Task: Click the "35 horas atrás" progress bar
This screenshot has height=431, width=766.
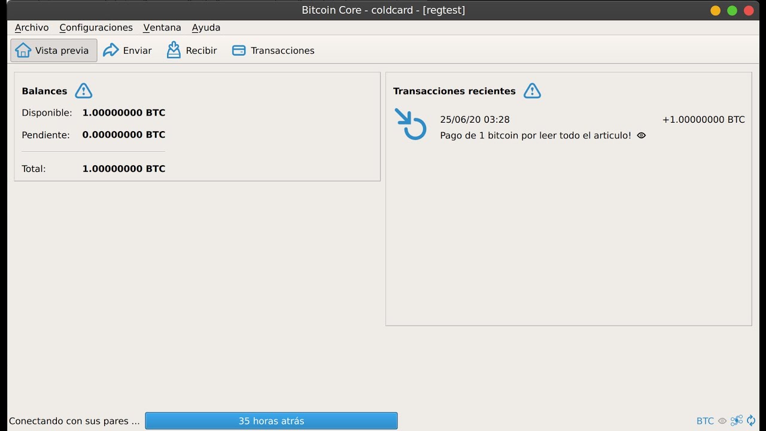Action: tap(271, 421)
